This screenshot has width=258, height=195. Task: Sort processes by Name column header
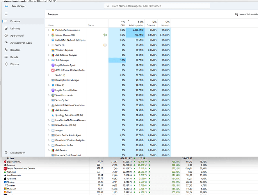[66, 23]
